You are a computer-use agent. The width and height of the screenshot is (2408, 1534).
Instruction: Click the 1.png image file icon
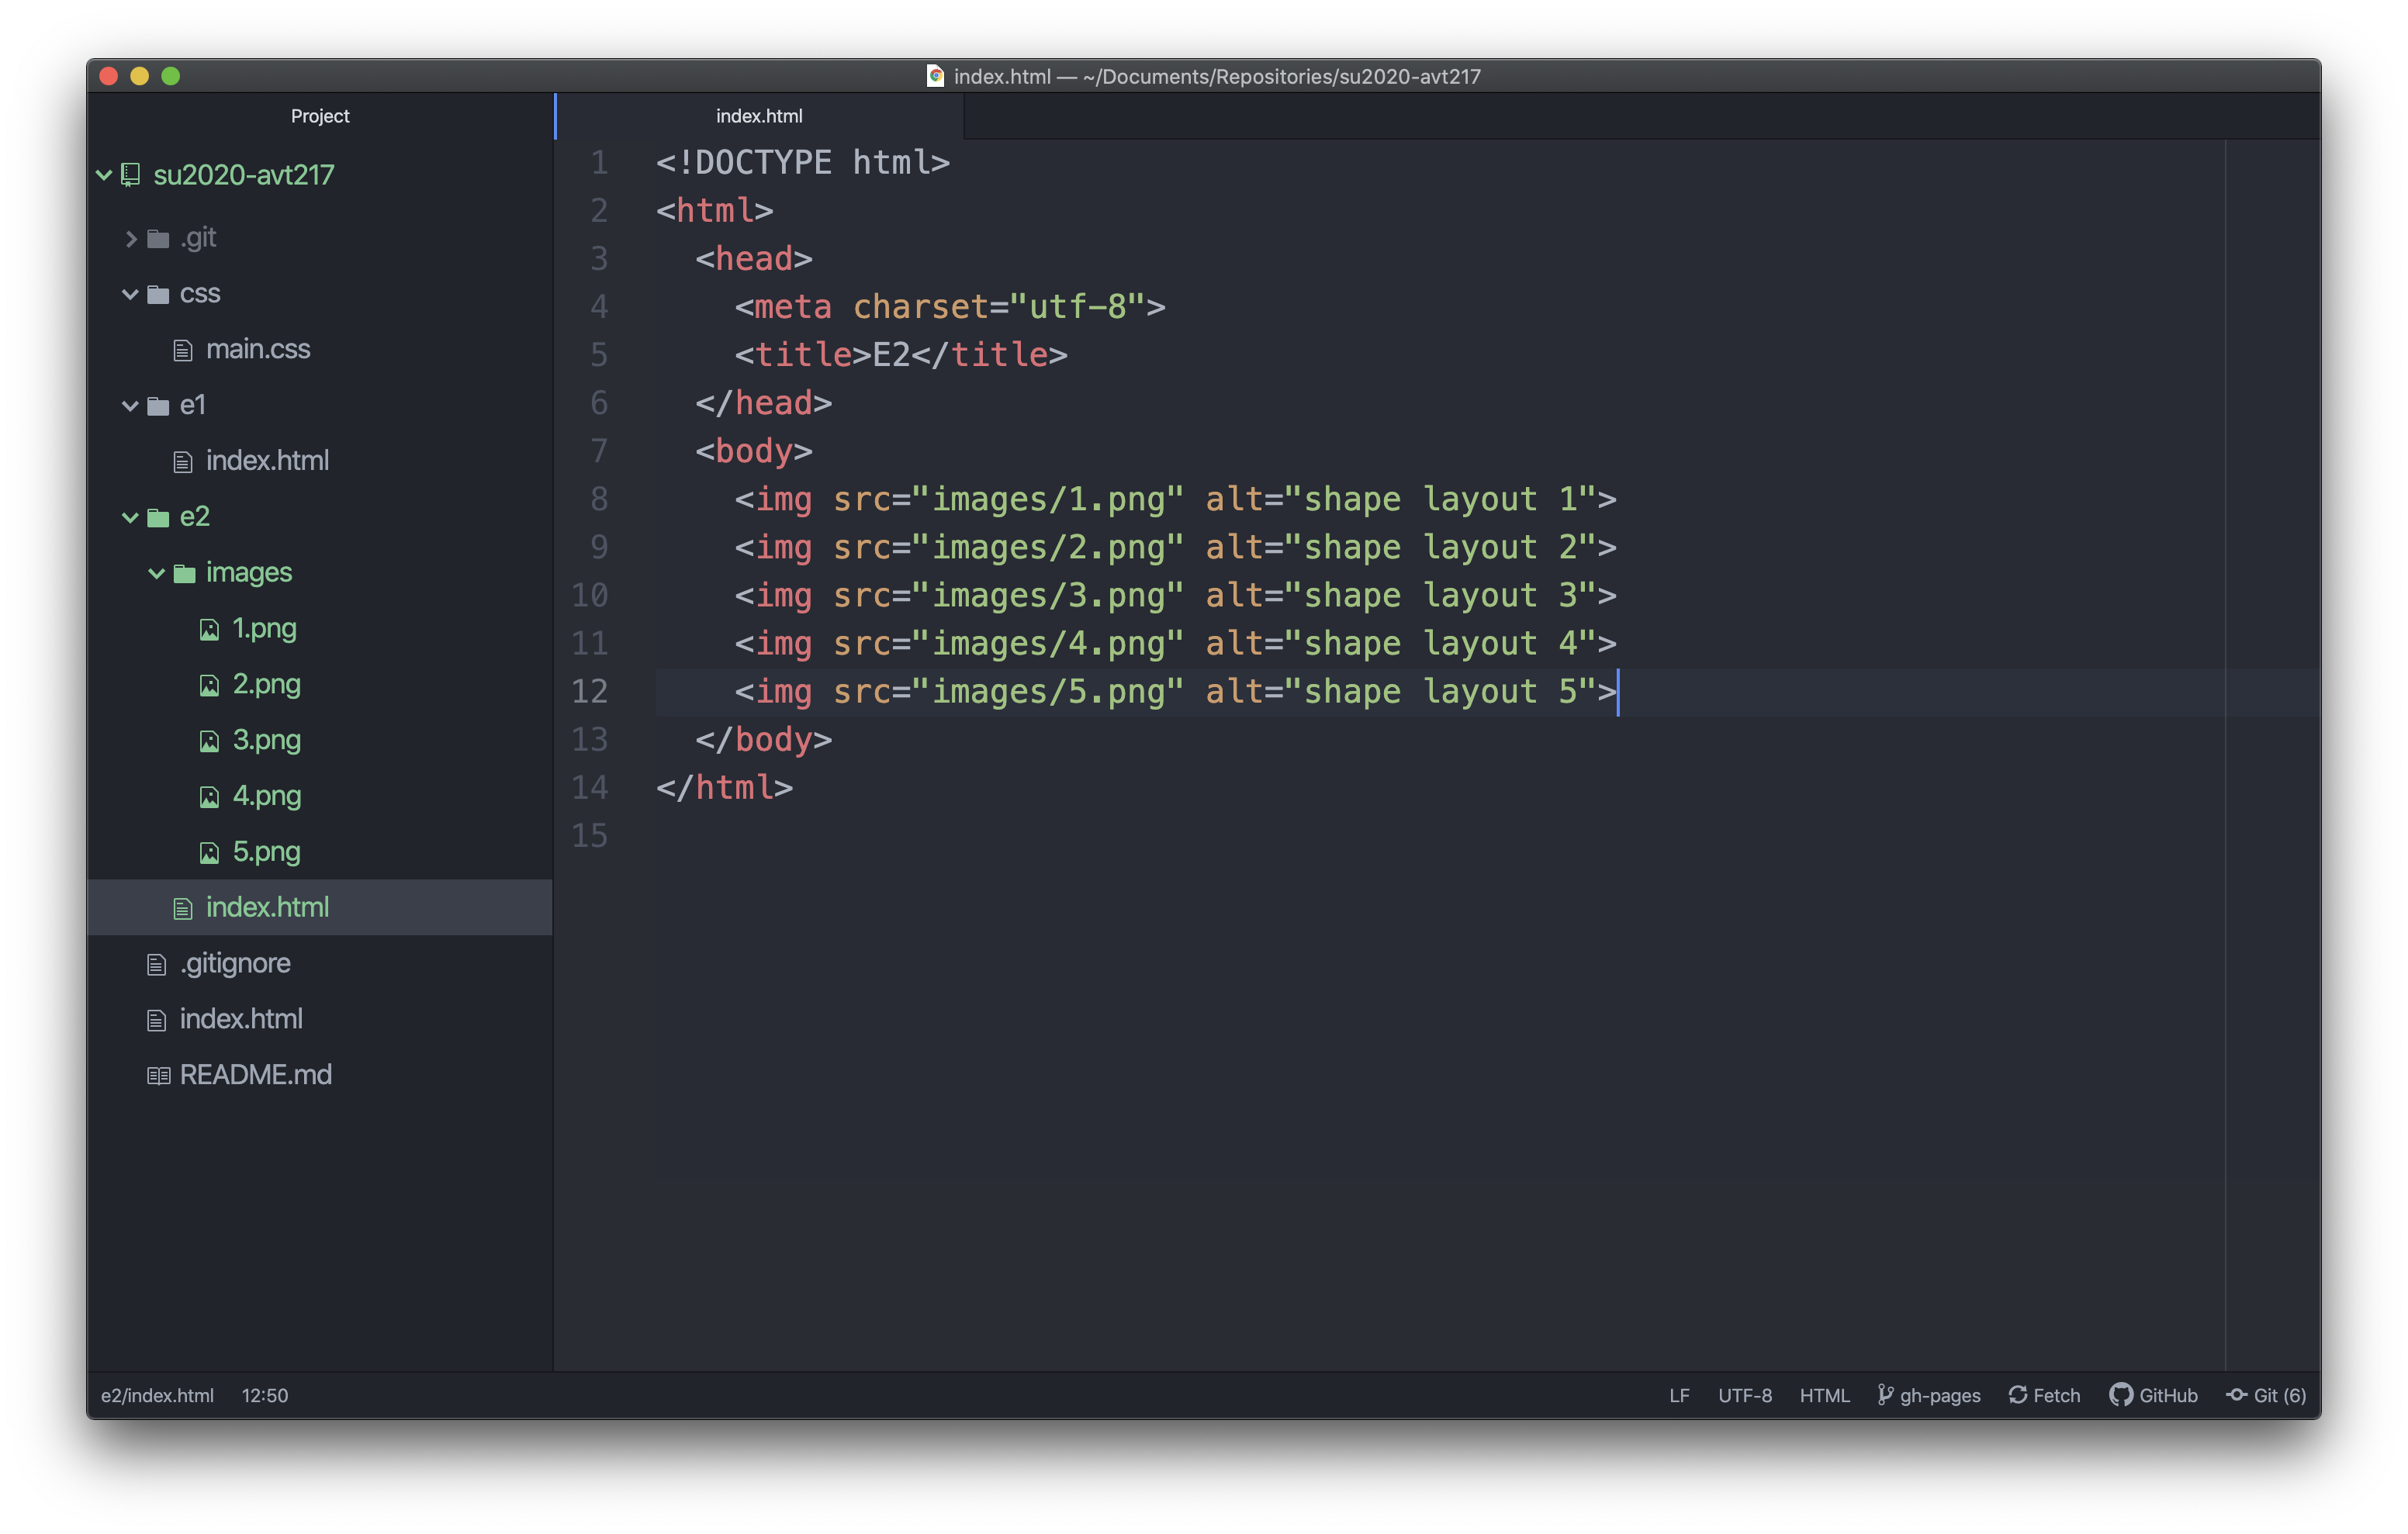(209, 629)
